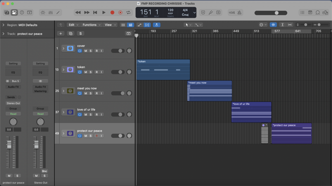Click horizontal auto zoom icon

point(290,25)
